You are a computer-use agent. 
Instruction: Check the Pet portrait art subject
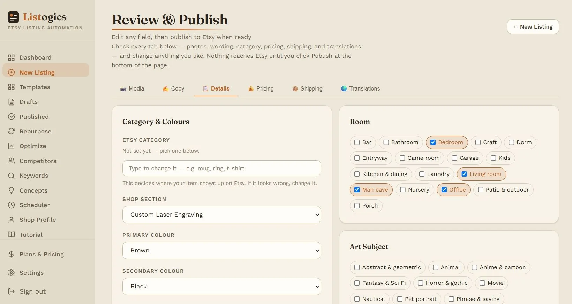[x=400, y=299]
